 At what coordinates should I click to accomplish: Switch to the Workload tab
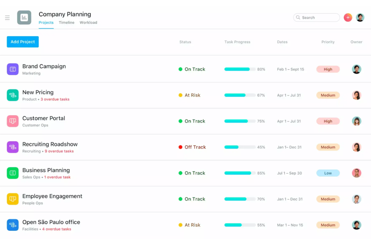tap(88, 22)
